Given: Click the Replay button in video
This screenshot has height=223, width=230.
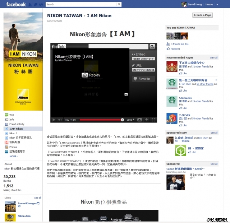Looking at the screenshot, I should (x=91, y=75).
